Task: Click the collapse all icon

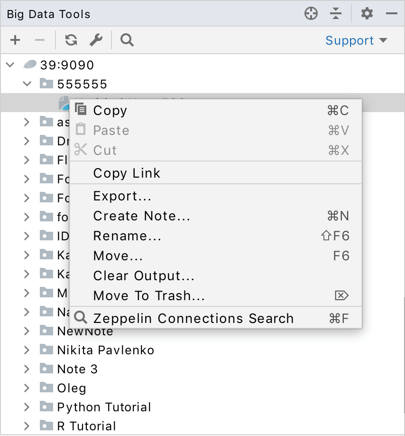Action: 336,14
